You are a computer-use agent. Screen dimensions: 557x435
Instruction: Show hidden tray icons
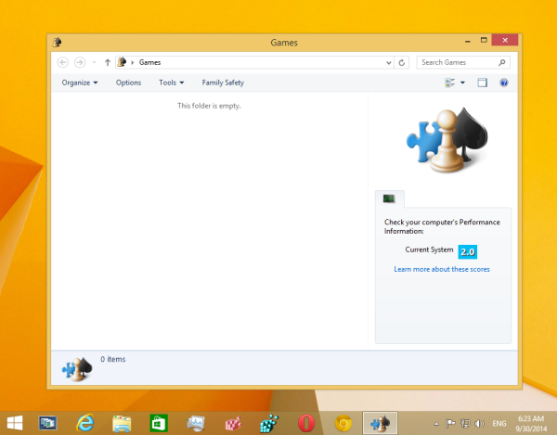coord(436,423)
